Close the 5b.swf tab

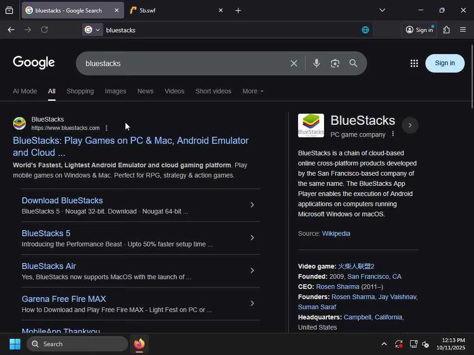(221, 10)
